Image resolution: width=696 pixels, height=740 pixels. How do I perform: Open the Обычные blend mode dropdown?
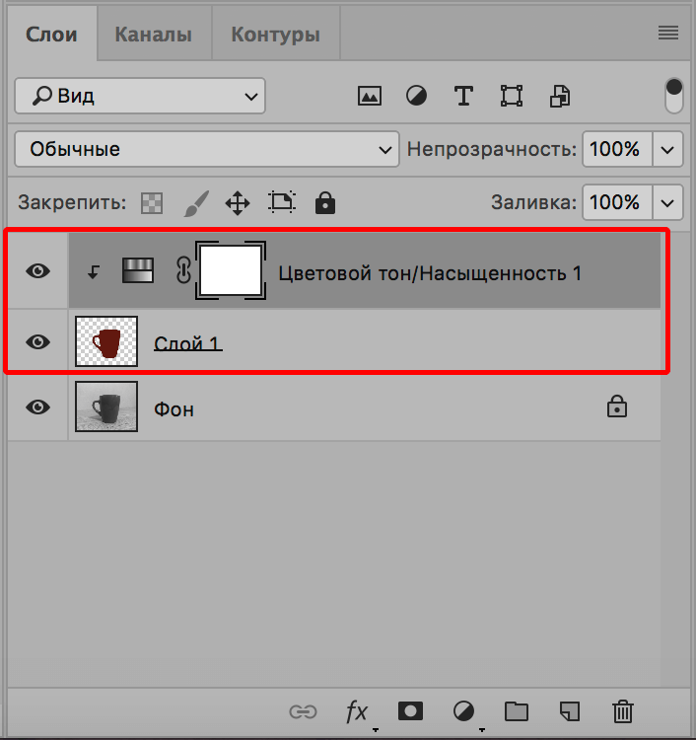tap(207, 149)
